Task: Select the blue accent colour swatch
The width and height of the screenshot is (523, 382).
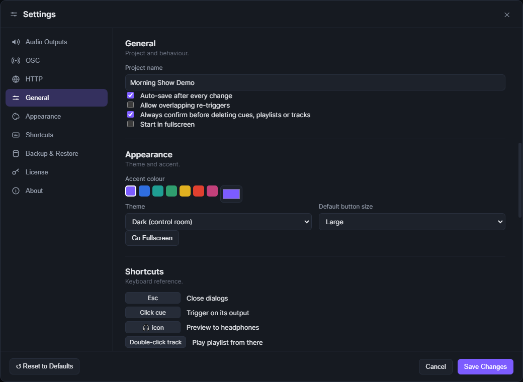Action: pos(144,191)
